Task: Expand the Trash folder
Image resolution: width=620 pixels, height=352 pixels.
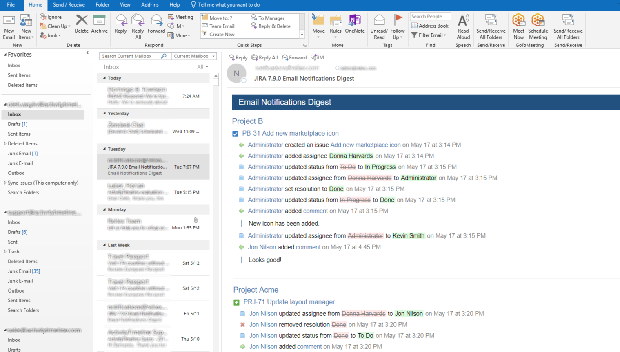Action: tap(5, 251)
